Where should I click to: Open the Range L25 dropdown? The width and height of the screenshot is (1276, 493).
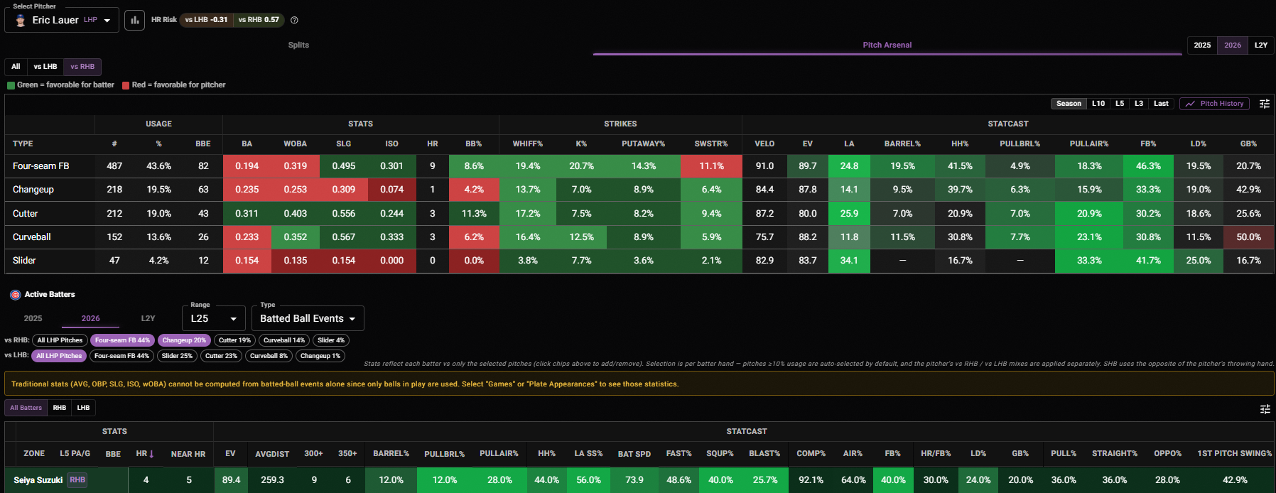coord(214,318)
